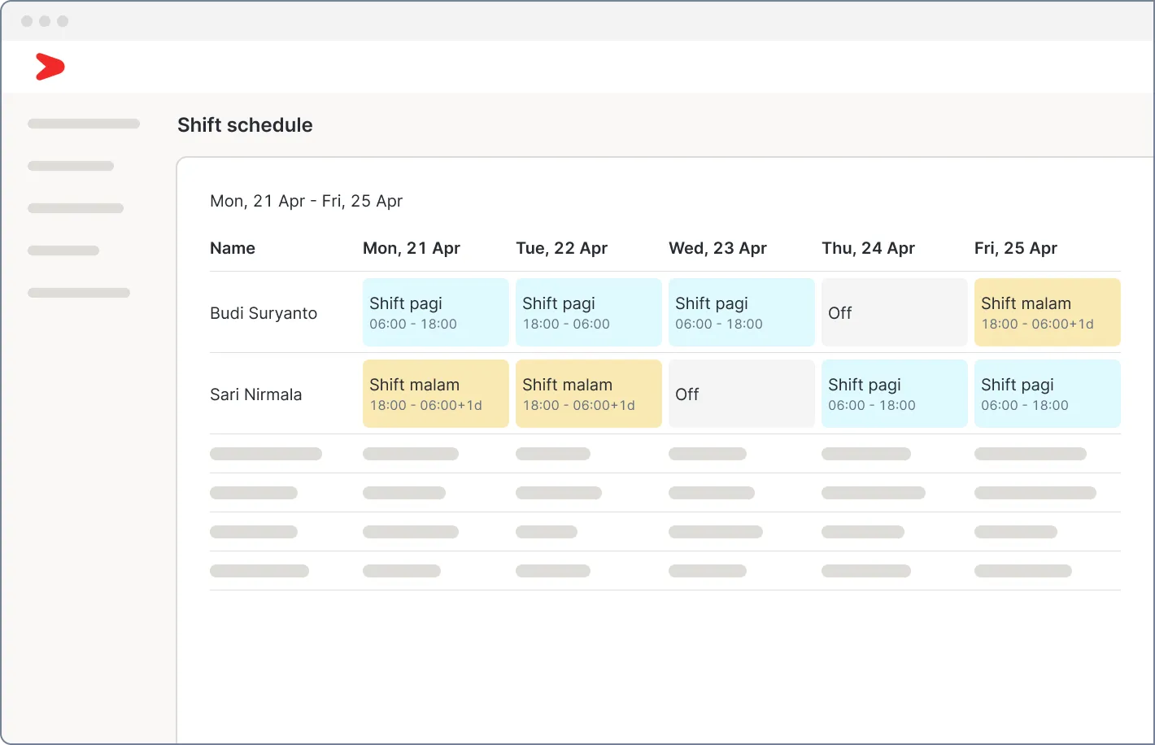The width and height of the screenshot is (1155, 745).
Task: Click the Shift schedule page heading
Action: (x=245, y=124)
